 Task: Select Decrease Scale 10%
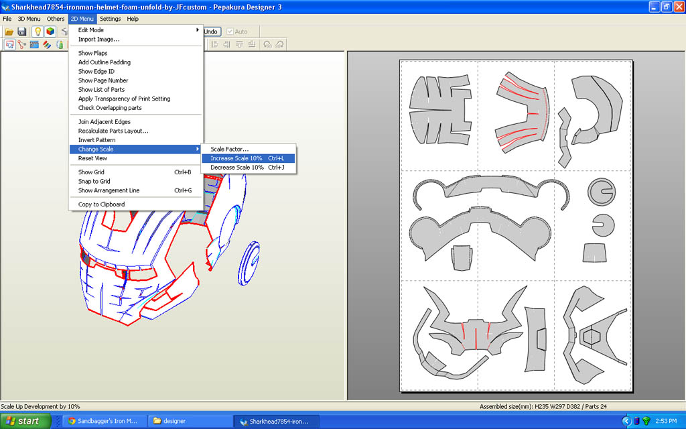(x=249, y=168)
